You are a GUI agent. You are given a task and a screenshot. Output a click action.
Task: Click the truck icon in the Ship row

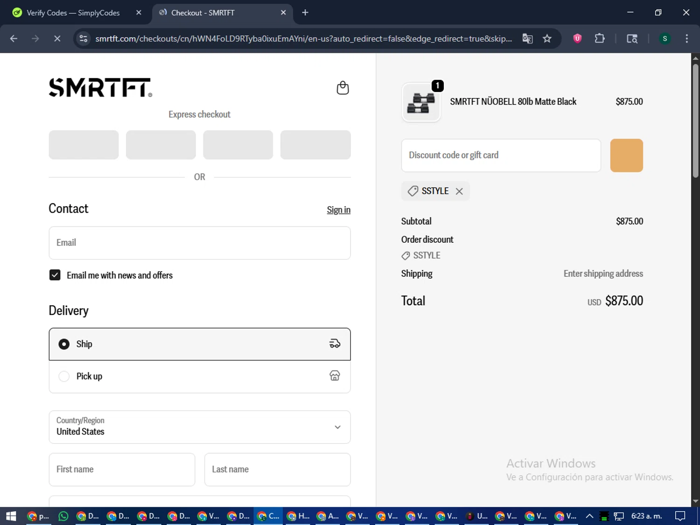335,344
